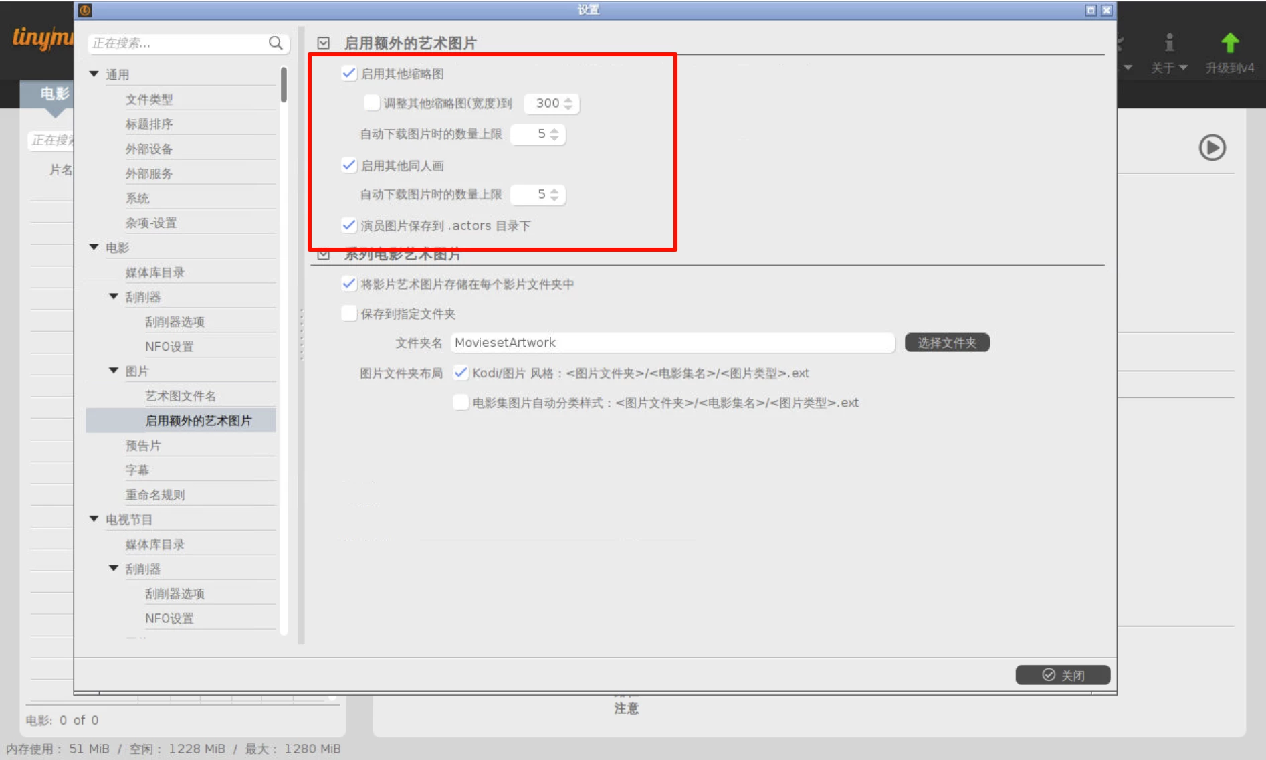Viewport: 1266px width, 760px height.
Task: Enable save to specified folder checkbox
Action: pos(348,314)
